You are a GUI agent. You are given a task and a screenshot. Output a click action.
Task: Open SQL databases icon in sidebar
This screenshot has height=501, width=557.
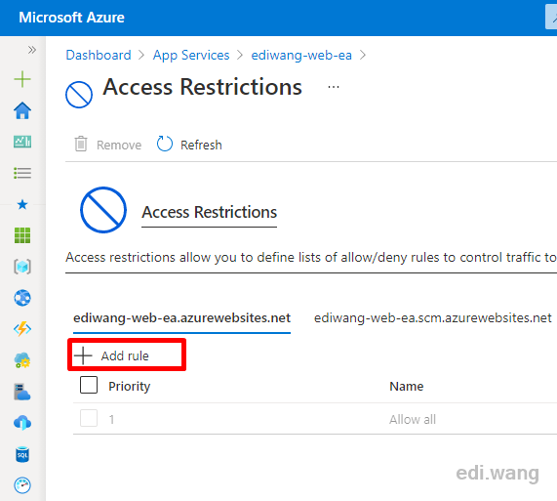[22, 454]
